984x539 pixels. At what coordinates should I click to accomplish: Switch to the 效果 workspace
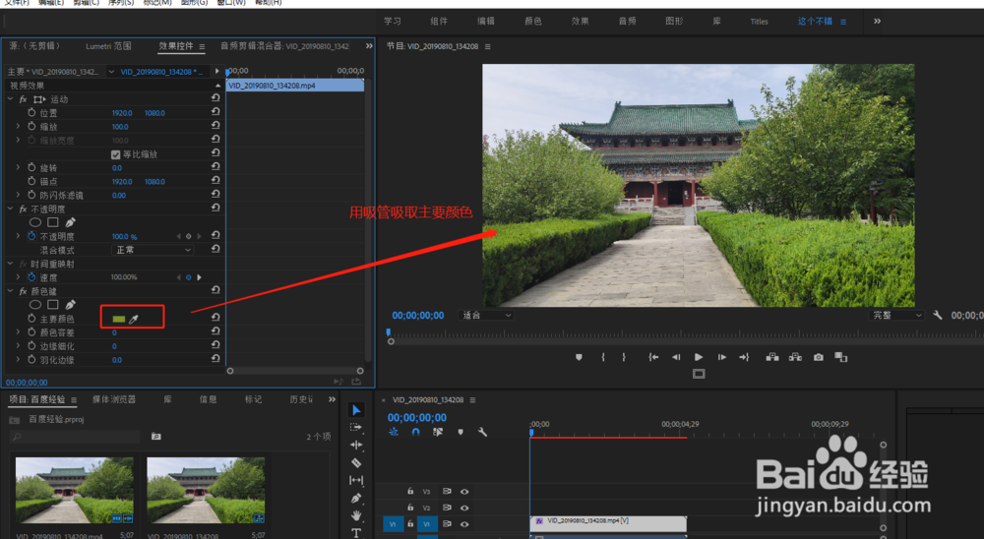pos(580,21)
